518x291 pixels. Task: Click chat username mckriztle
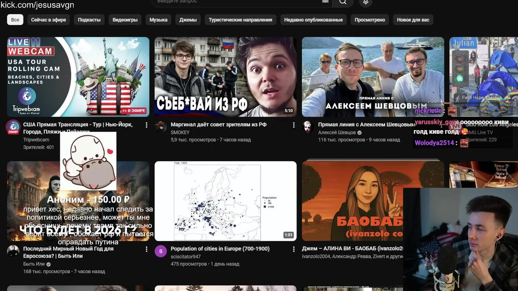tap(428, 111)
